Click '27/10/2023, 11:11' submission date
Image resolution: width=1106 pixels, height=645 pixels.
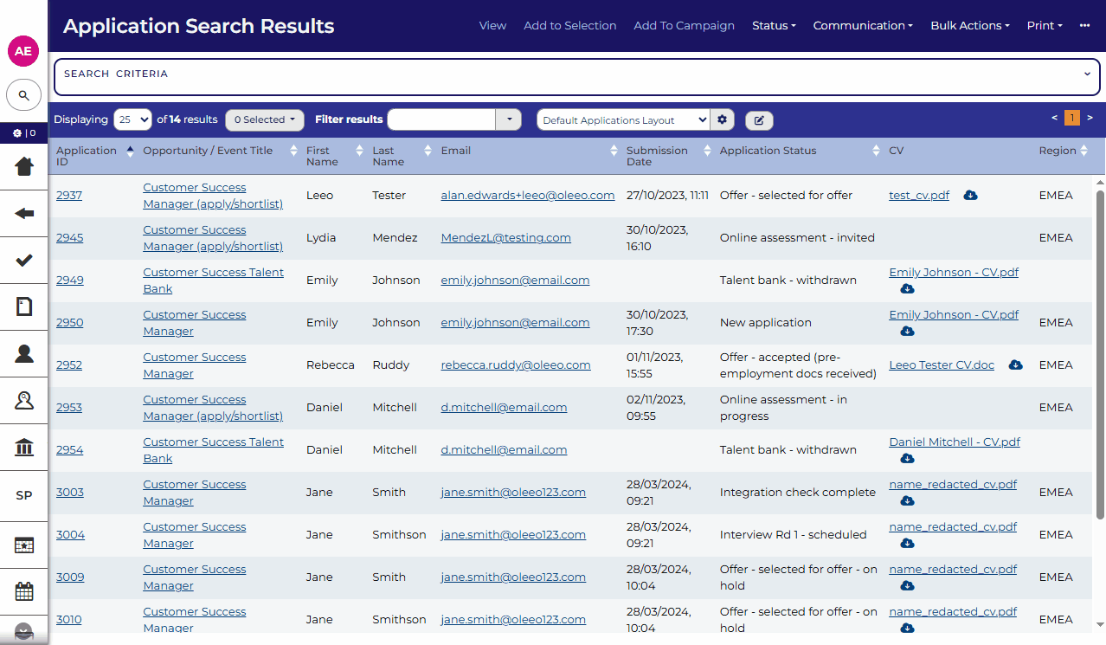coord(667,196)
